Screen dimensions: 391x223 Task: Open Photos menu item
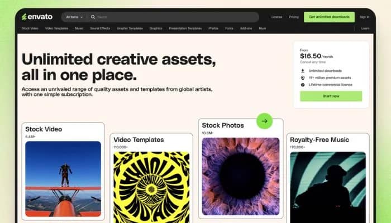(x=213, y=28)
